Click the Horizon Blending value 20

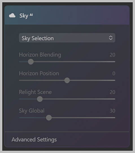point(112,55)
